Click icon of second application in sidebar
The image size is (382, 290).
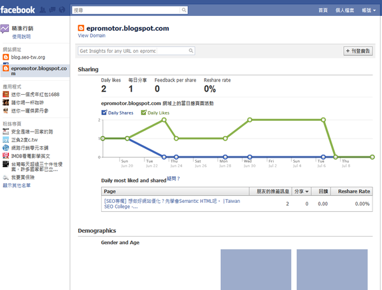(6, 102)
